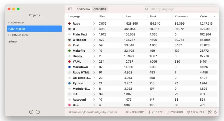
Task: Click the green Makefile color dot
Action: click(x=69, y=50)
